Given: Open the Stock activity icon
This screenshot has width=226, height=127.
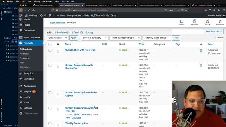Looking at the screenshot, I should point(207,23).
